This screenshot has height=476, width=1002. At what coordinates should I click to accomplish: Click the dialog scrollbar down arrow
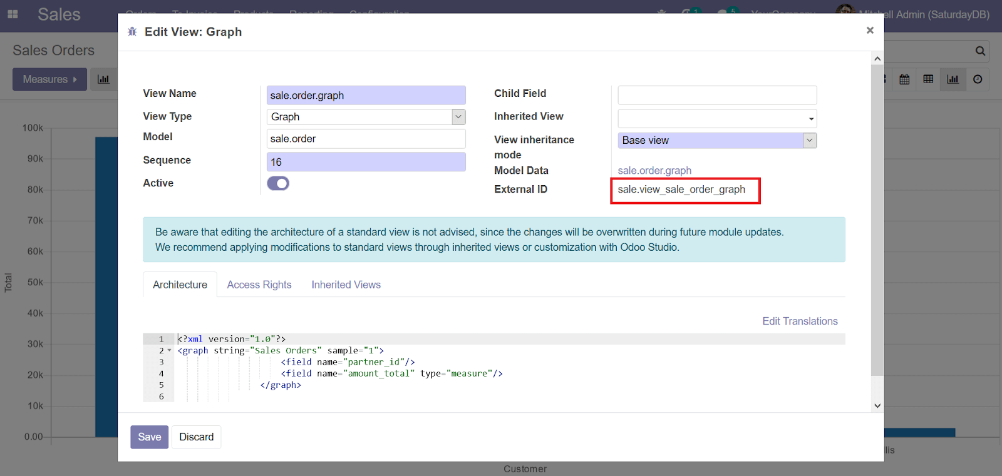[877, 405]
